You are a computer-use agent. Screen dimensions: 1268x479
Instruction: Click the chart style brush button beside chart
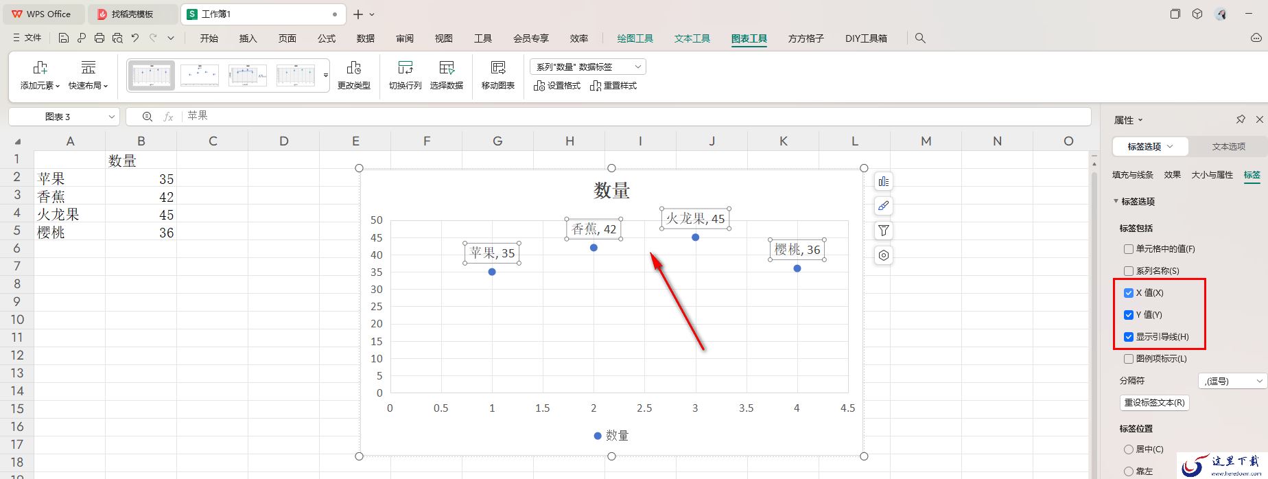click(884, 206)
